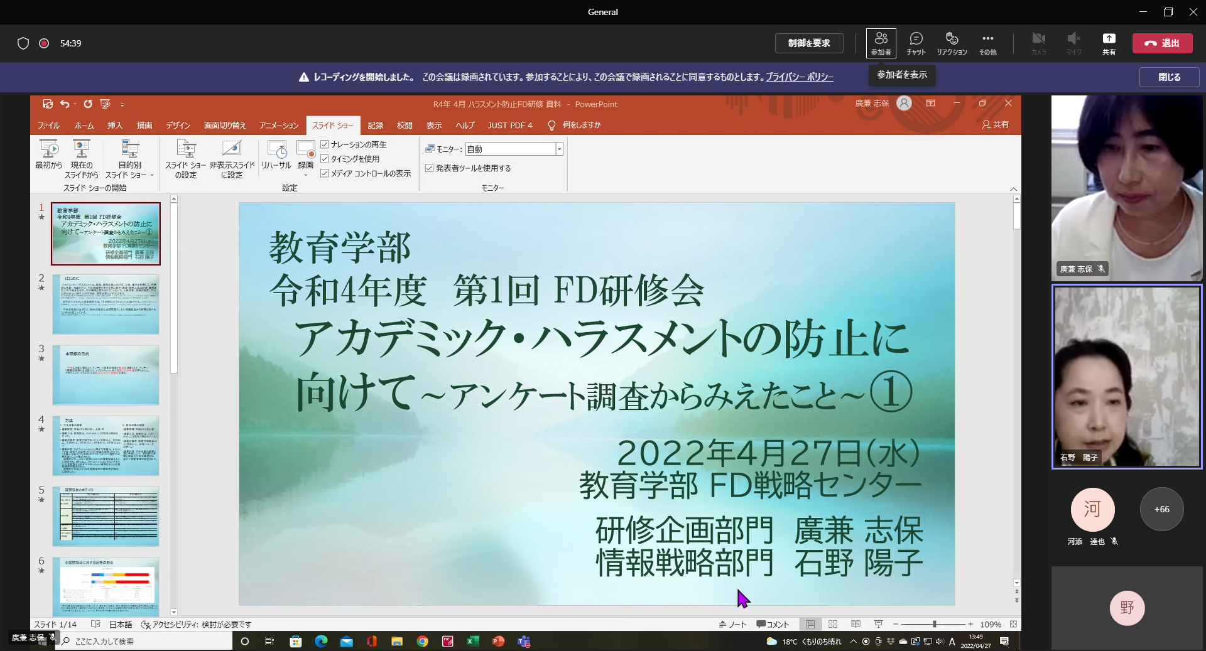Select the 録画 (Record) tool
The width and height of the screenshot is (1206, 651).
tap(305, 154)
